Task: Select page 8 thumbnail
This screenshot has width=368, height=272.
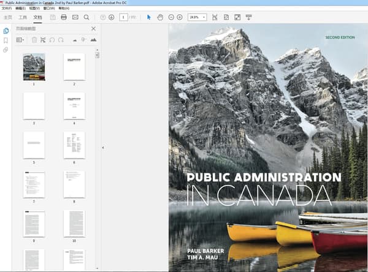Action: click(74, 185)
